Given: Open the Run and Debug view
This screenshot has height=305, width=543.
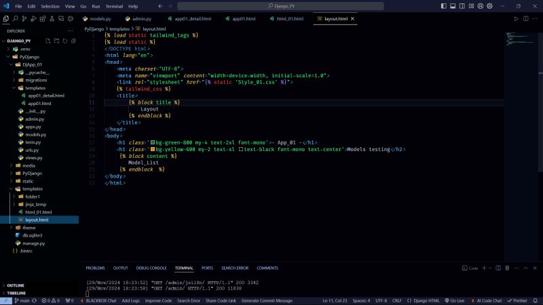Looking at the screenshot, I should (33, 19).
